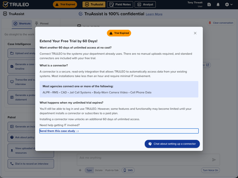Click Chat about setting up a connector
This screenshot has height=178, width=238.
172,144
